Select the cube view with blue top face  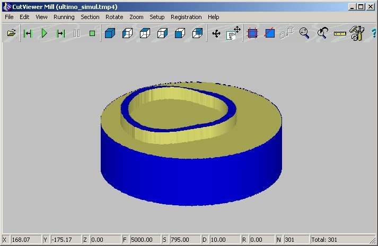click(145, 33)
